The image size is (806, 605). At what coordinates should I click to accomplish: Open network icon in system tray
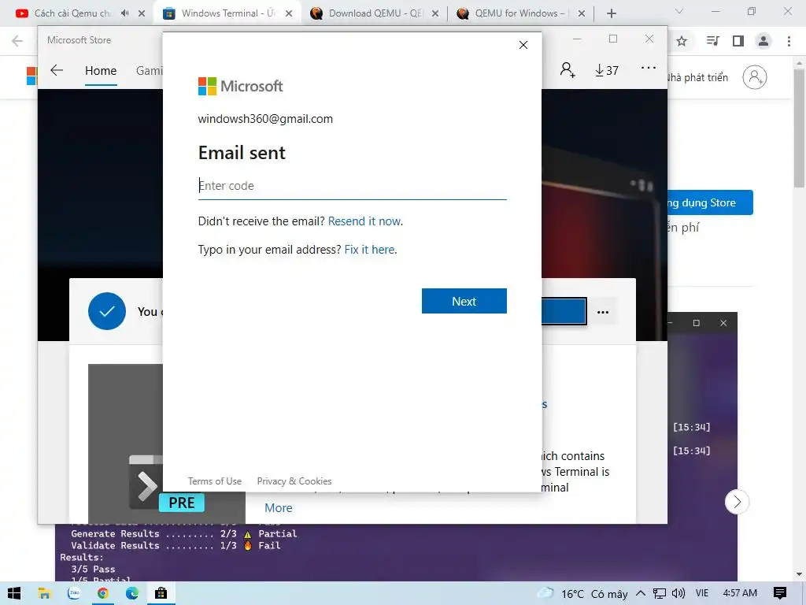pos(660,594)
